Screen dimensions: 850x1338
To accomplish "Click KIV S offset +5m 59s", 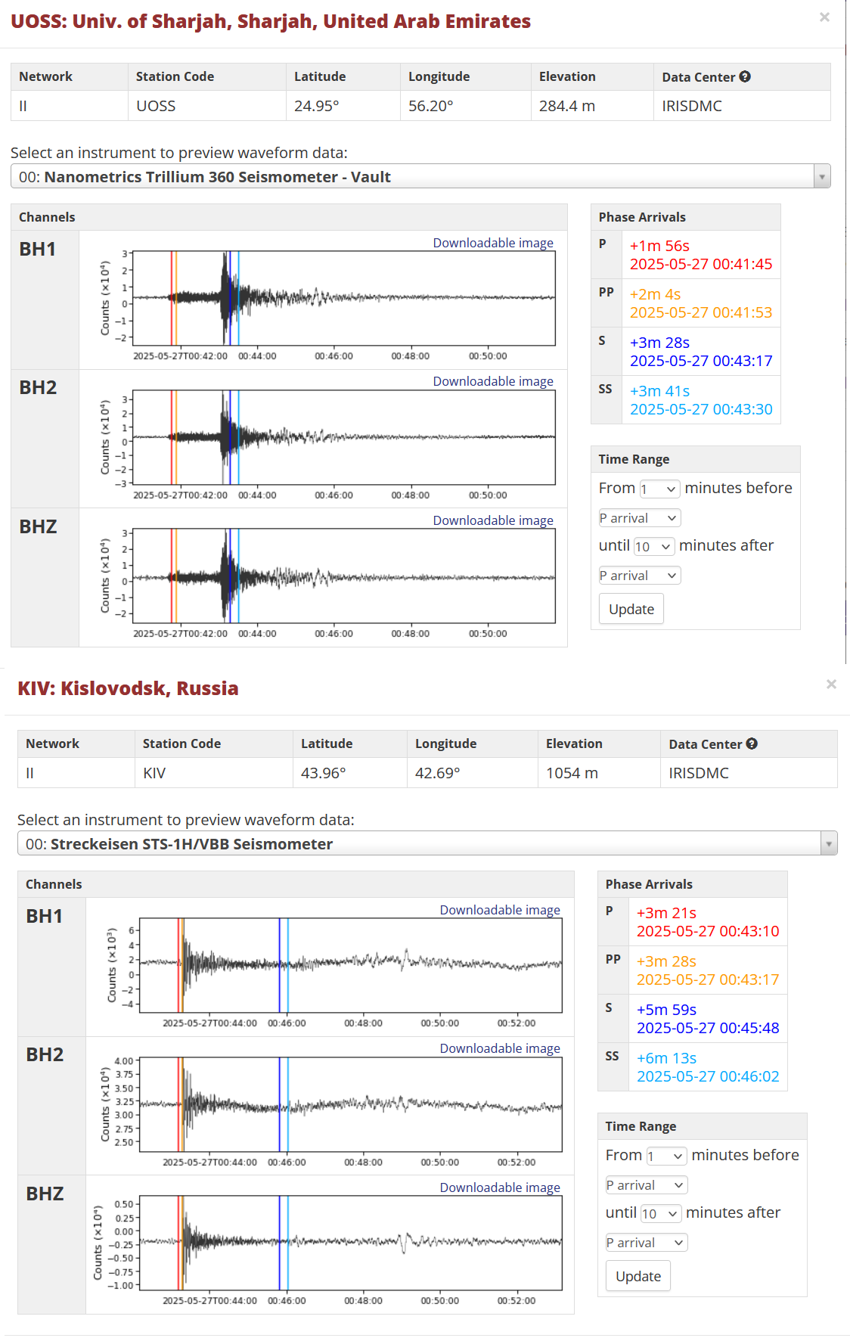I will (666, 1010).
